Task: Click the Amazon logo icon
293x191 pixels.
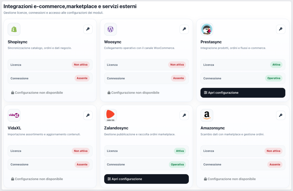Action: (x=207, y=115)
